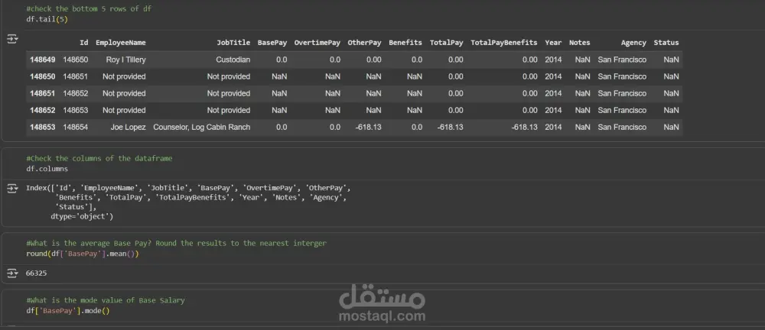
Task: Click row index 148652
Action: [42, 110]
